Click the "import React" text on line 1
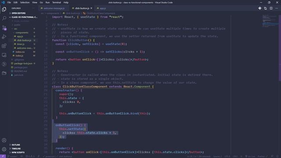This screenshot has height=158, width=281. (x=62, y=17)
